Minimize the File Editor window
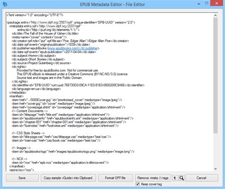The image size is (225, 189). (199, 4)
